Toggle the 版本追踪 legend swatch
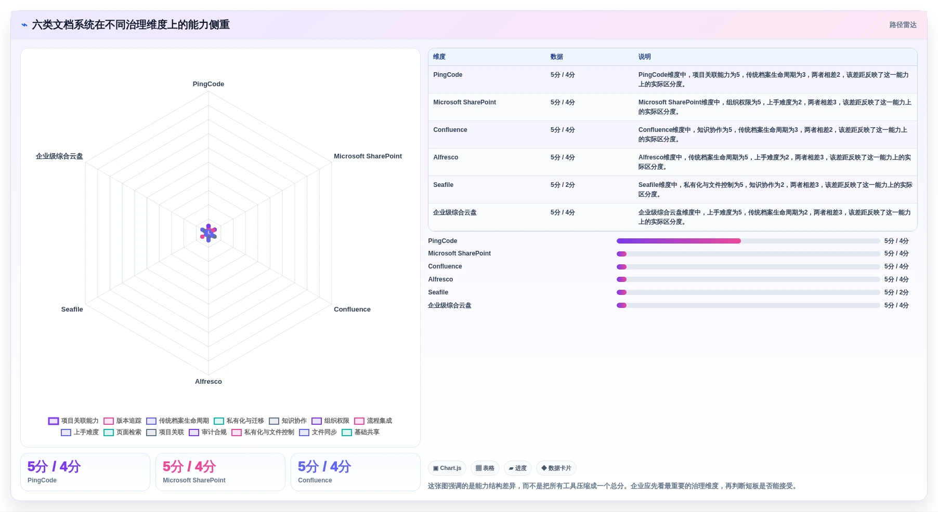Screen dimensions: 938x512 109,421
